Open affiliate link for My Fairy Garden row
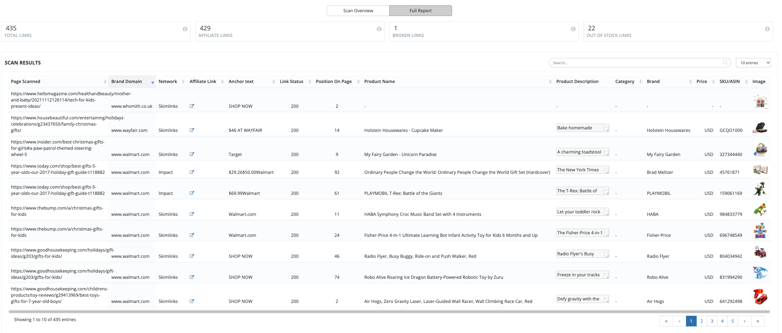Screen dimensions: 782x333 [192, 154]
